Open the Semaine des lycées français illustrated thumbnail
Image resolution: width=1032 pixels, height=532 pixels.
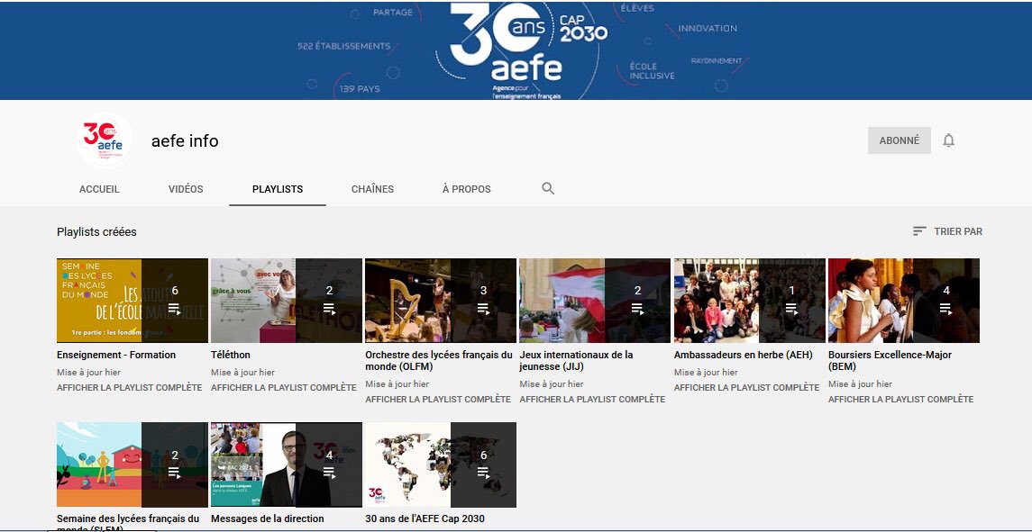point(132,464)
